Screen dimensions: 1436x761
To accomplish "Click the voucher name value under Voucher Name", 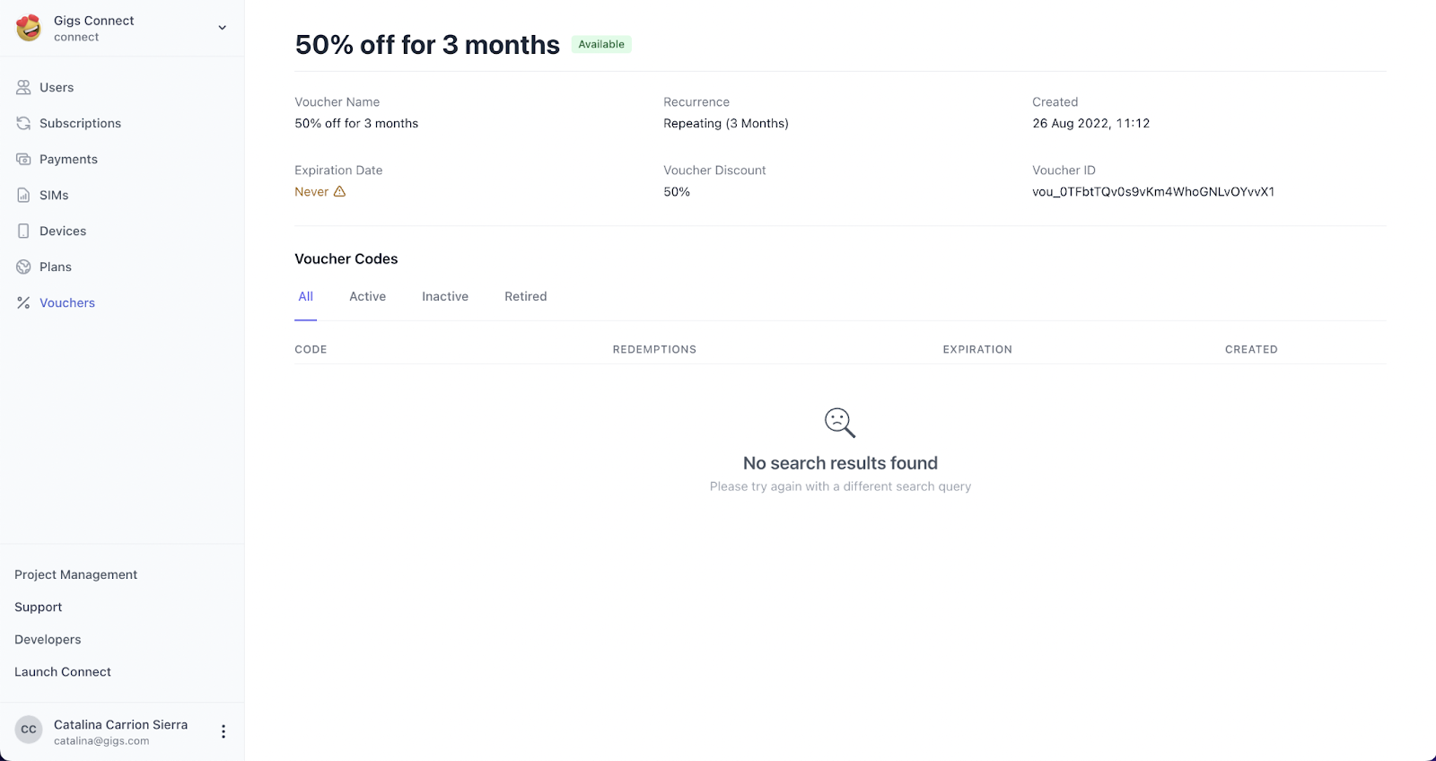I will pyautogui.click(x=356, y=123).
